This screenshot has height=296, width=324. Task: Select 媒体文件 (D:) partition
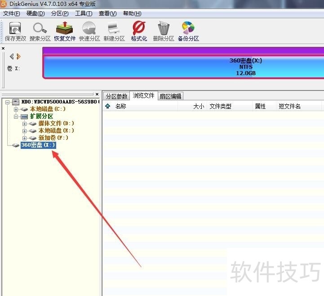click(x=56, y=124)
